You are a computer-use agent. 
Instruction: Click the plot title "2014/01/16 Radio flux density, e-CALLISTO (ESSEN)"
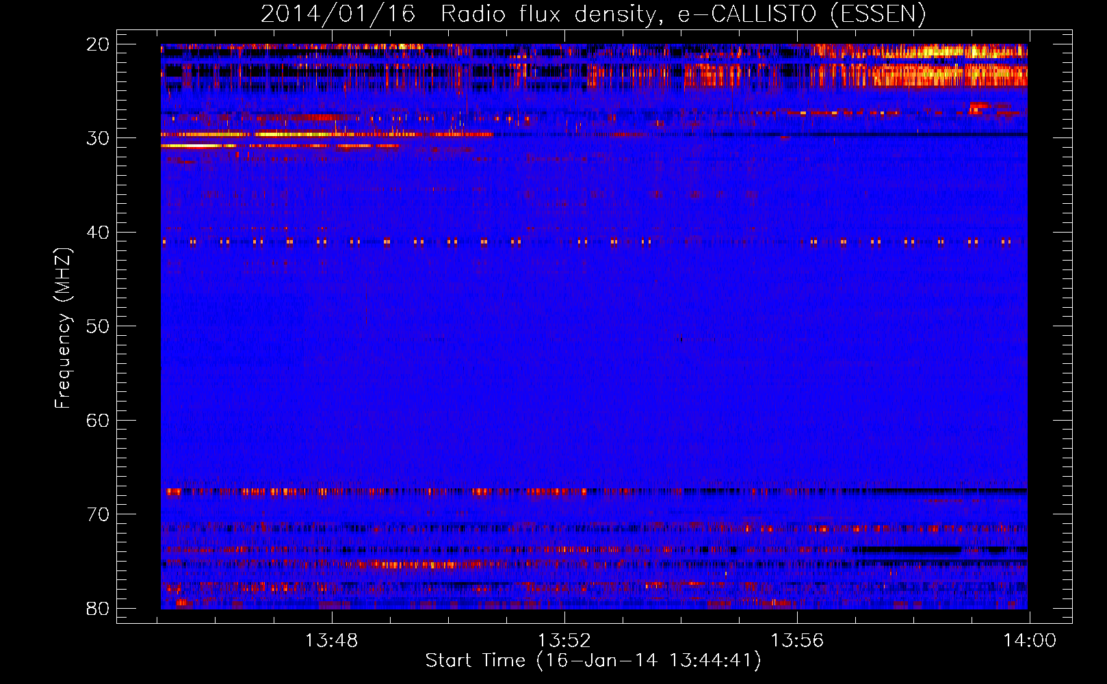[593, 14]
